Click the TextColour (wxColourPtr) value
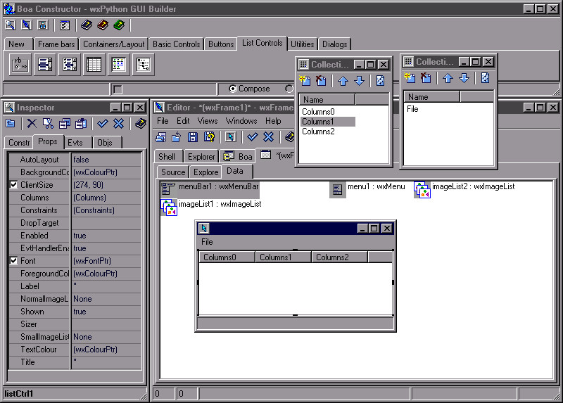 pyautogui.click(x=107, y=350)
